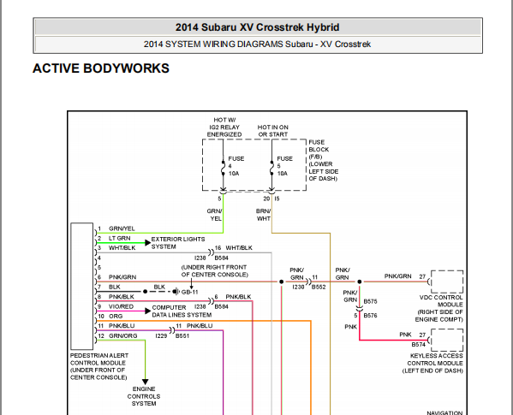Click 'ENGINE CONTROLS SYSTEM' reference text
This screenshot has height=415, width=513.
[144, 396]
